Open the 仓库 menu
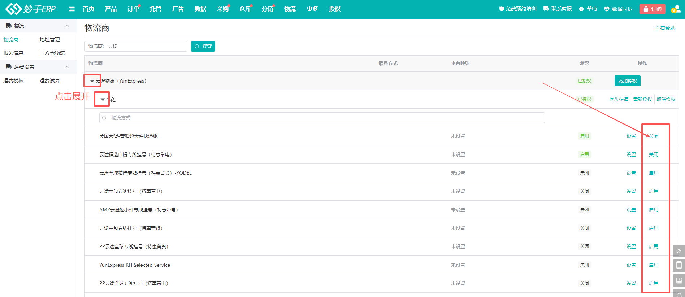 click(245, 9)
